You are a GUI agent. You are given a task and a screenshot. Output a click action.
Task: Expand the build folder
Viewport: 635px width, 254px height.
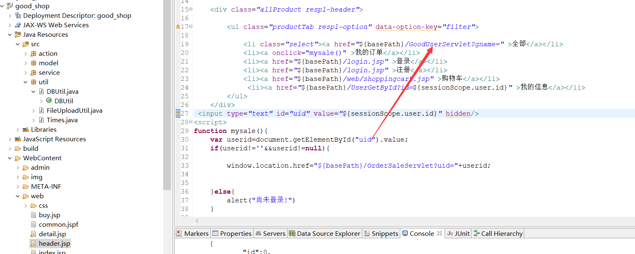pyautogui.click(x=10, y=148)
